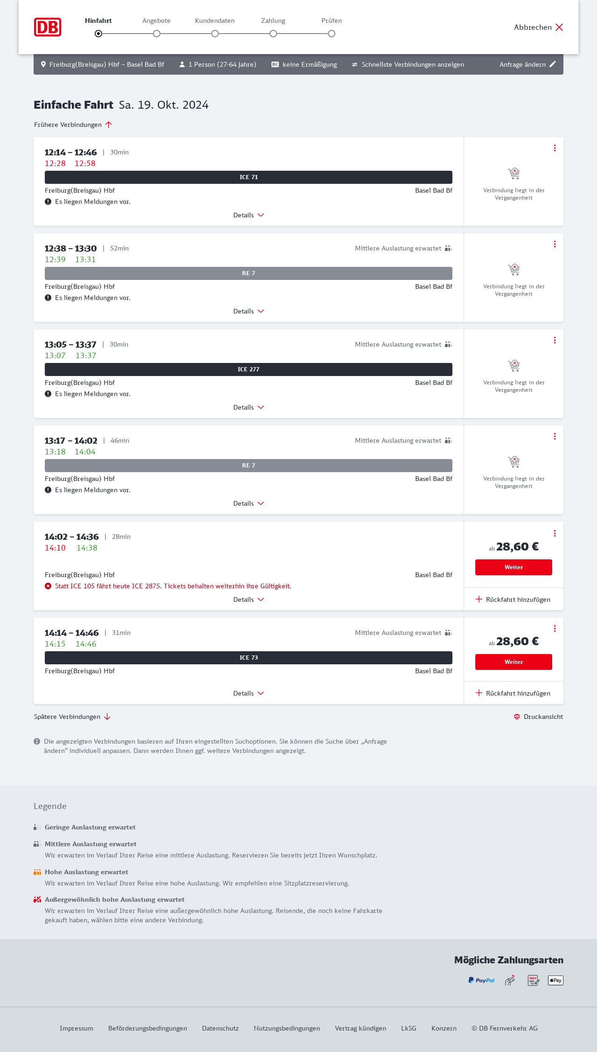Add return trip for 14:14 connection
The height and width of the screenshot is (1052, 597).
(513, 693)
